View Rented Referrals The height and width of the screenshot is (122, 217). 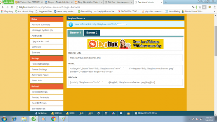(x=47, y=98)
